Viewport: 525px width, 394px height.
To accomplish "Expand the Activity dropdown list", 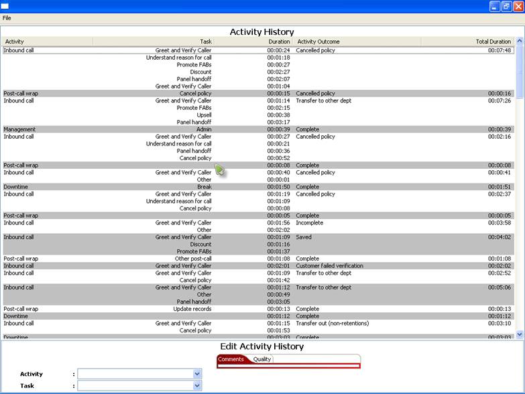I will (x=197, y=374).
